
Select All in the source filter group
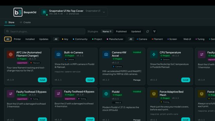click(56, 39)
